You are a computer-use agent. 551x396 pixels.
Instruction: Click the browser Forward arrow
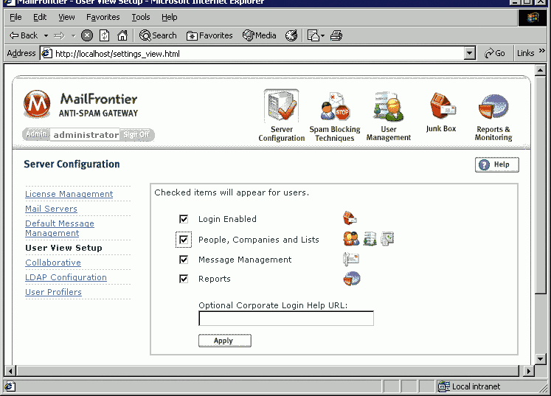[x=60, y=35]
